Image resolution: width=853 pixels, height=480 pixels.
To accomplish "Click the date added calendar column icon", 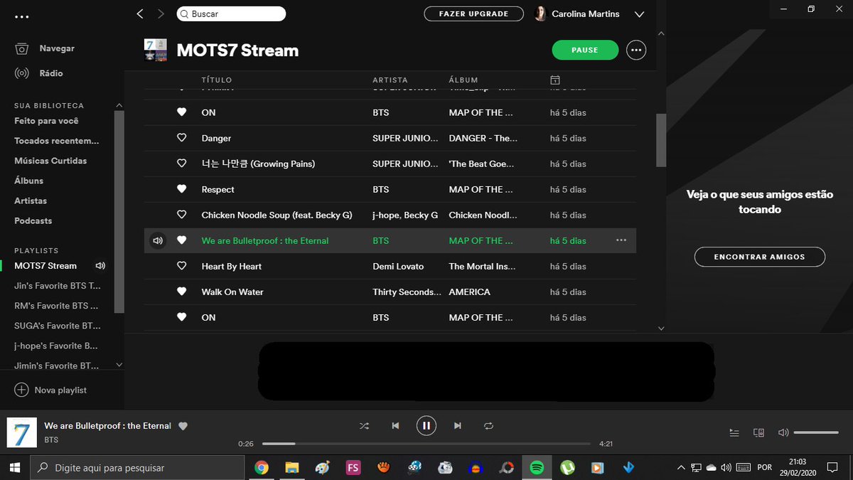I will 555,80.
